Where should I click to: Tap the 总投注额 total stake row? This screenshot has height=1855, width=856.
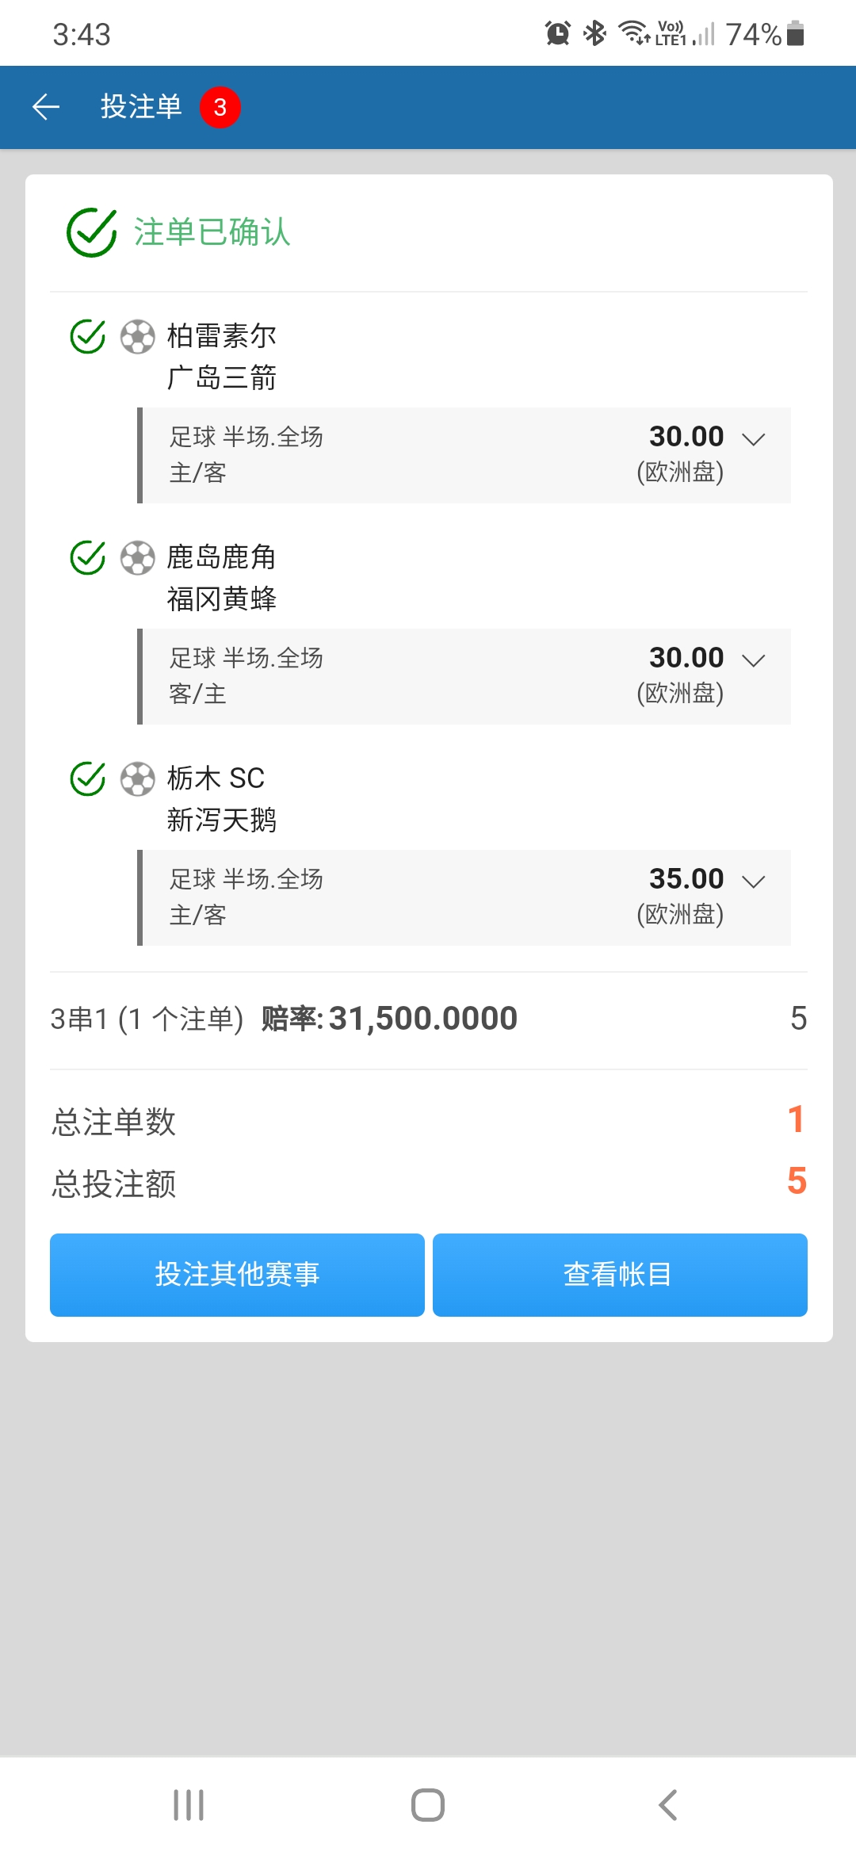click(x=428, y=1183)
